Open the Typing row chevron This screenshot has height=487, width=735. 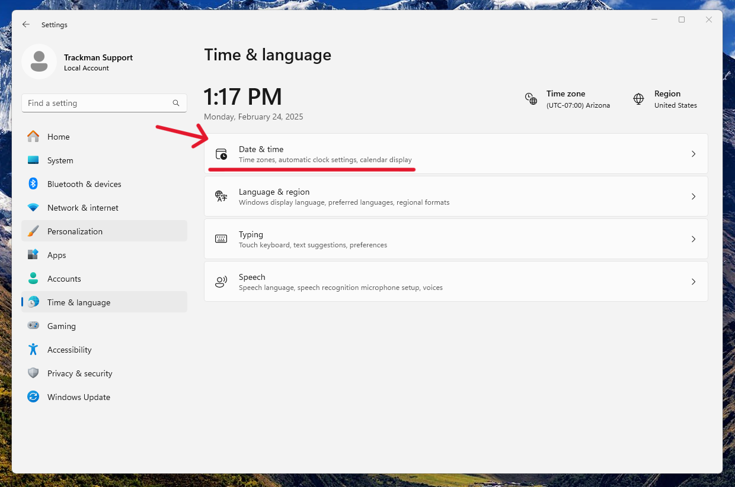click(x=694, y=239)
